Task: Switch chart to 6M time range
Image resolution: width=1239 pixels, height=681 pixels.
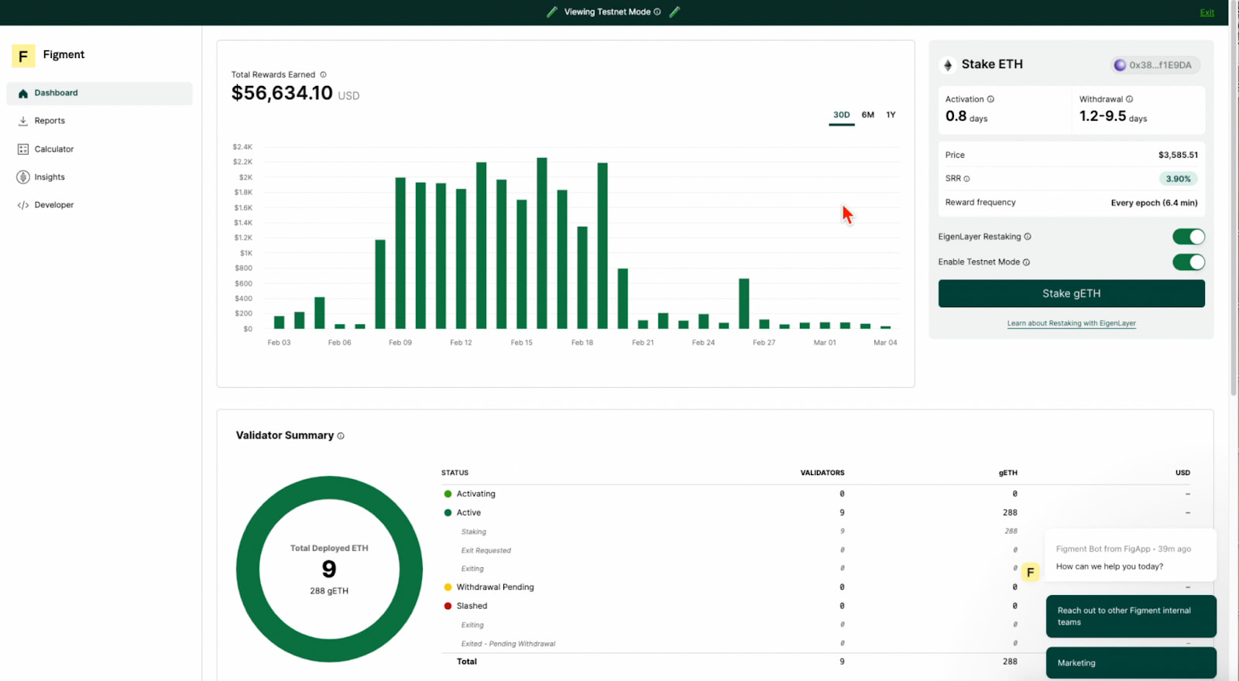Action: [x=867, y=115]
